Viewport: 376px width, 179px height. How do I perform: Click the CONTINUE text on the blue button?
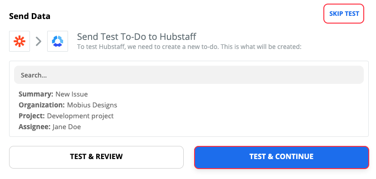294,156
